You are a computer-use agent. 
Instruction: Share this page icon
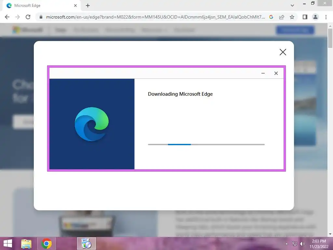(x=282, y=17)
